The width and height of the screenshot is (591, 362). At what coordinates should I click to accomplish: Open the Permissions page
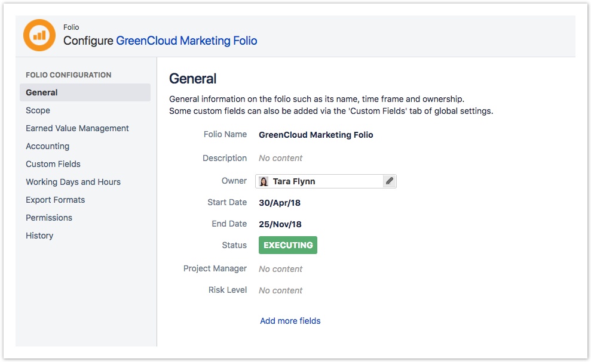click(x=49, y=218)
